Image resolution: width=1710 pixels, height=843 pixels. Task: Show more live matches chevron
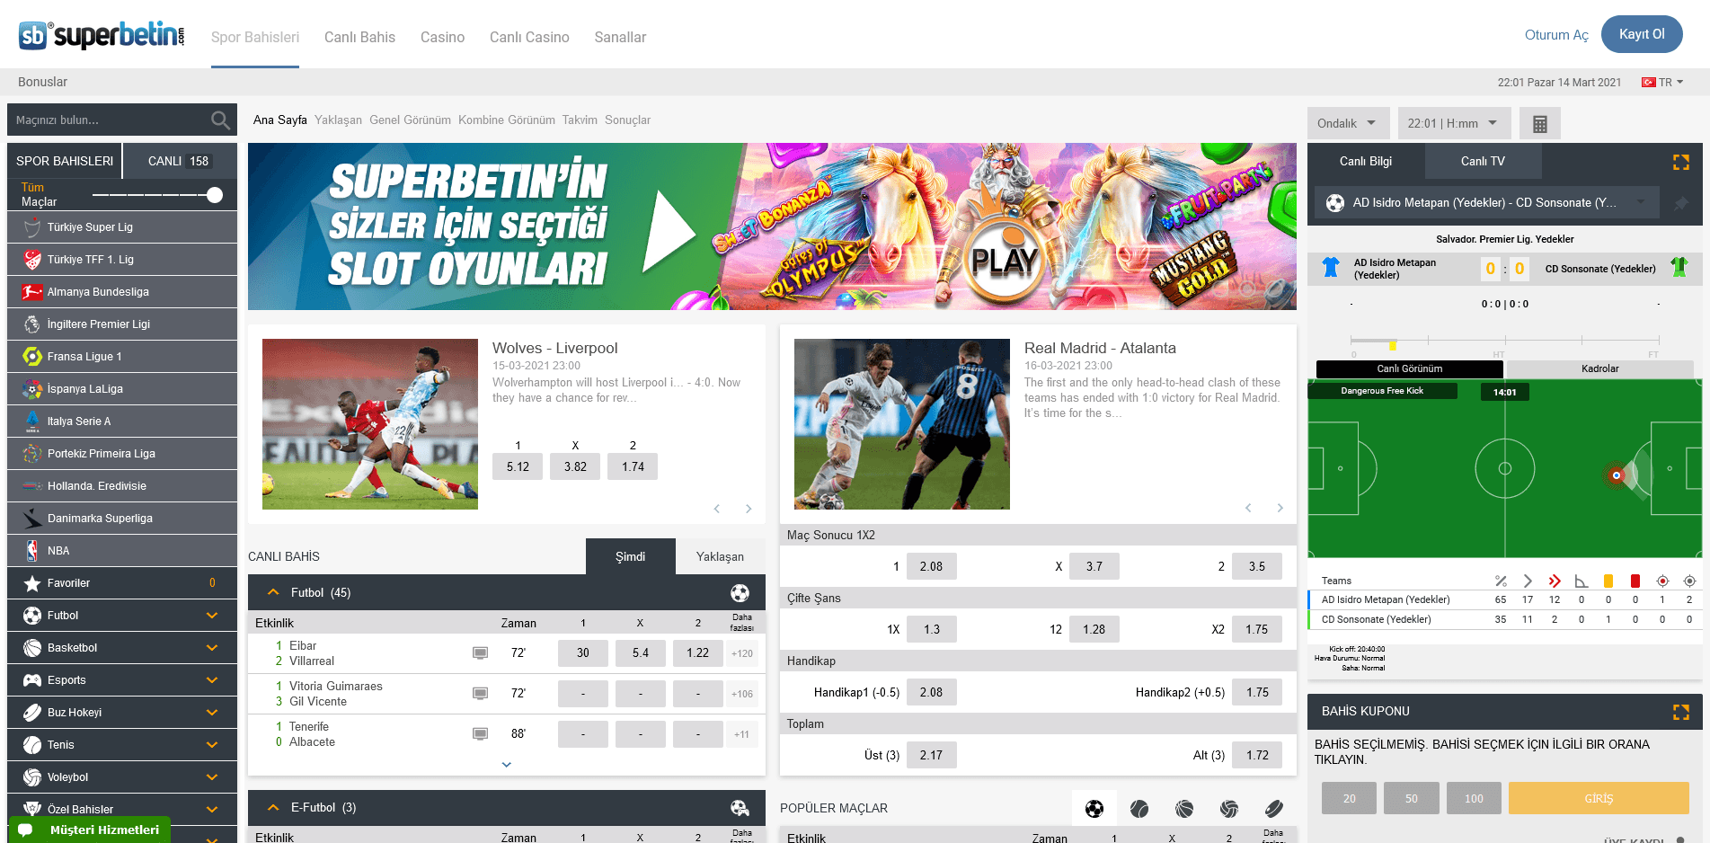507,765
